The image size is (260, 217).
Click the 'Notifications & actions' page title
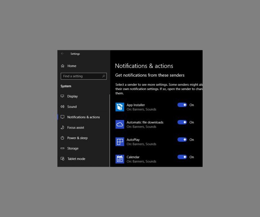(144, 66)
